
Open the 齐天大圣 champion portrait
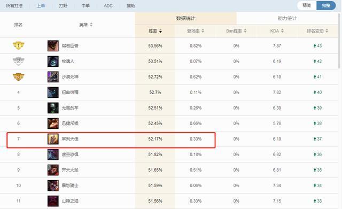pyautogui.click(x=53, y=170)
